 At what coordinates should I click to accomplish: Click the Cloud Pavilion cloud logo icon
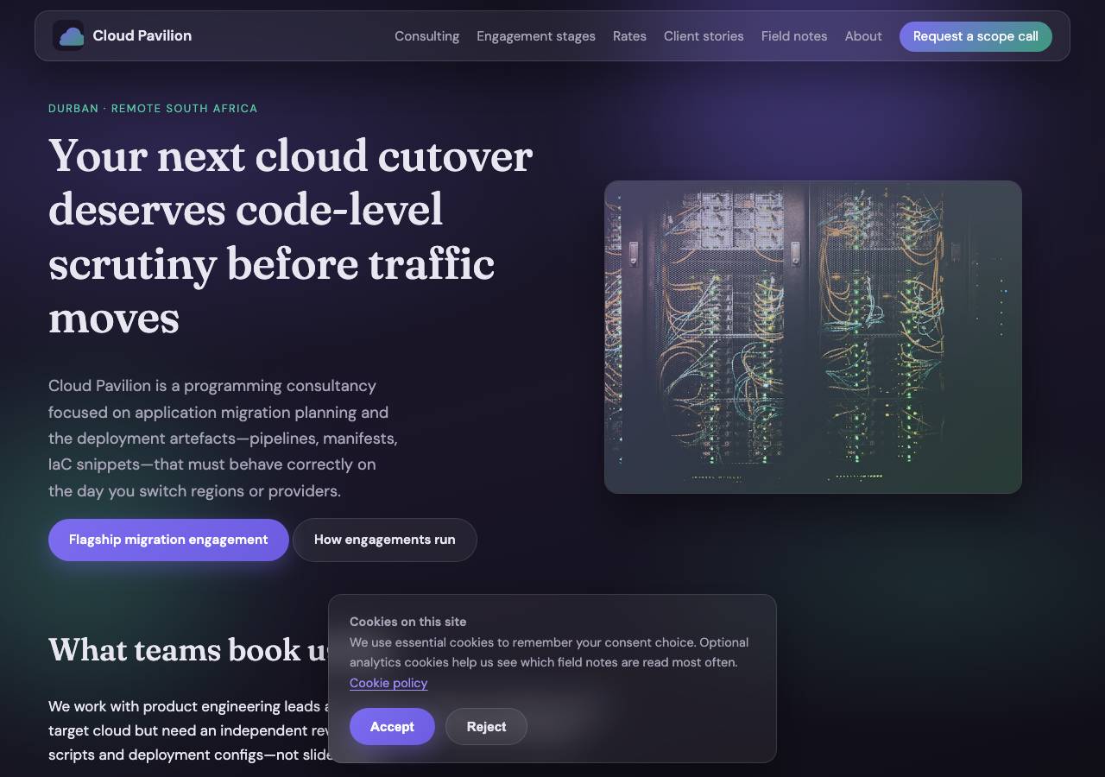pyautogui.click(x=69, y=35)
